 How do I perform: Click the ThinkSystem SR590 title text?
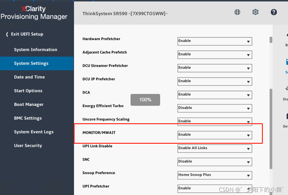pos(125,14)
